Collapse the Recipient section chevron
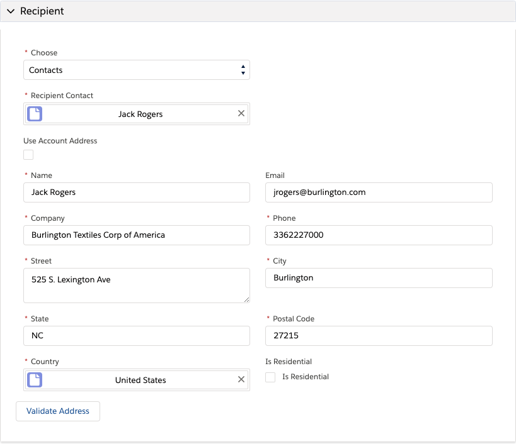The image size is (516, 444). tap(11, 11)
